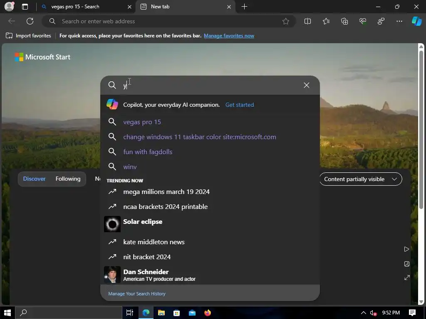Viewport: 426px width, 319px height.
Task: Click the browser refresh icon
Action: (x=30, y=21)
